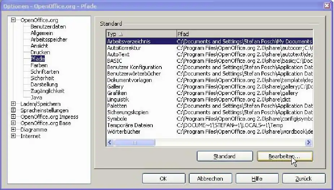Viewport: 334px width, 190px height.
Task: Expand the OpenOffice.org Base node
Action: (x=13, y=123)
